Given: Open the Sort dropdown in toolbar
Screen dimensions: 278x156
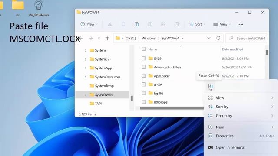Looking at the screenshot, I should (x=197, y=24).
